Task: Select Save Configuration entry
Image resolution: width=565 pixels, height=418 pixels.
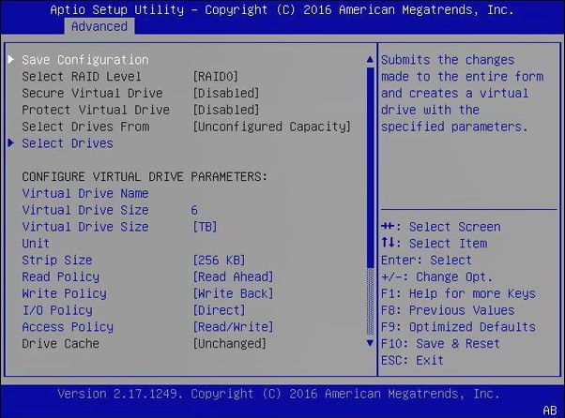Action: pos(84,60)
